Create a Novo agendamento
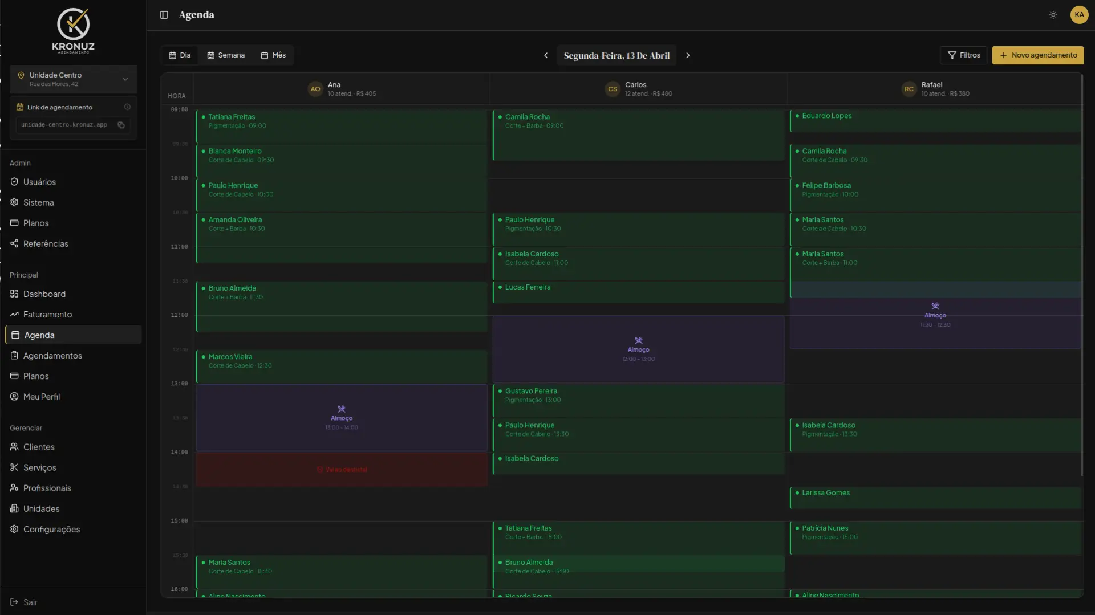Viewport: 1095px width, 615px height. [1037, 55]
